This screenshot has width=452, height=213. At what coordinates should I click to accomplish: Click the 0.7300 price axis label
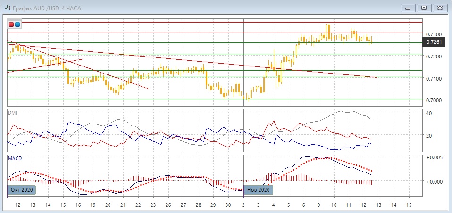tap(434, 35)
